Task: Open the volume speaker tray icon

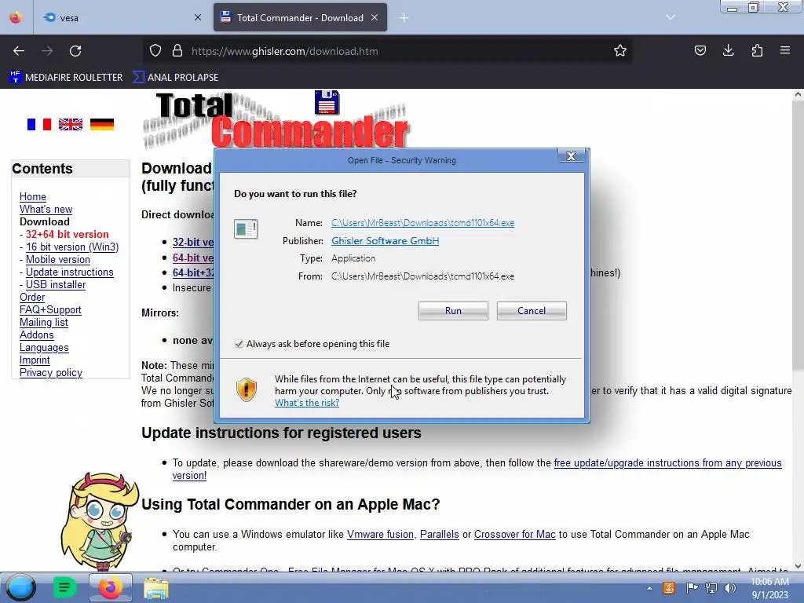Action: (729, 588)
